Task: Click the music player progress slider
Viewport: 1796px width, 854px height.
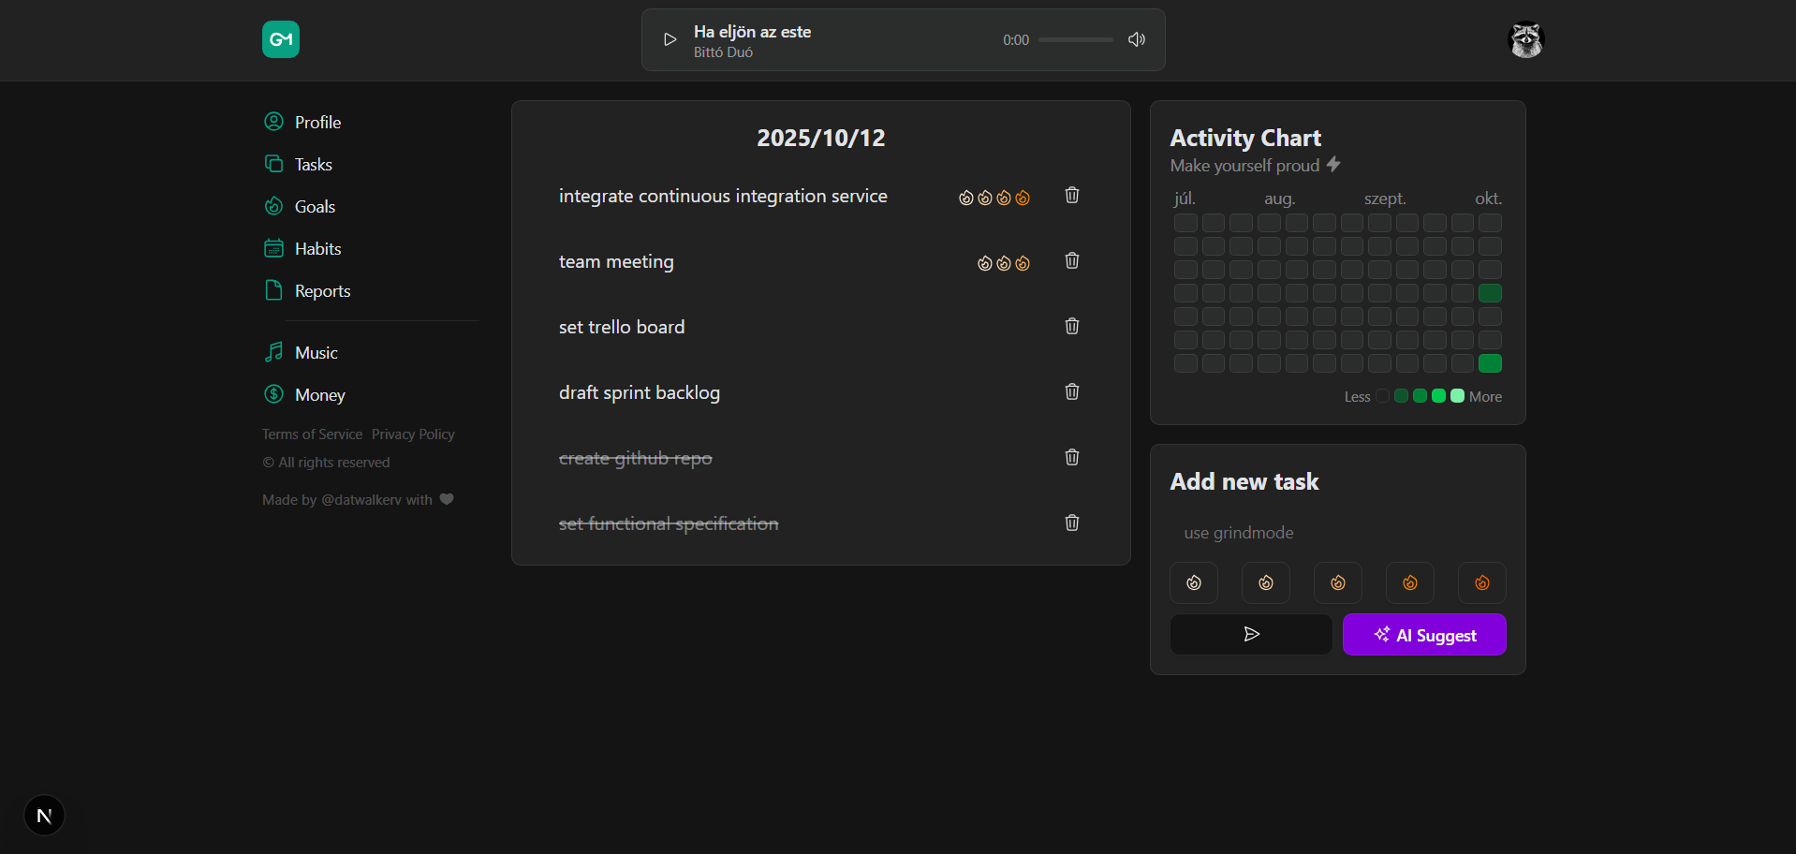Action: tap(1075, 40)
